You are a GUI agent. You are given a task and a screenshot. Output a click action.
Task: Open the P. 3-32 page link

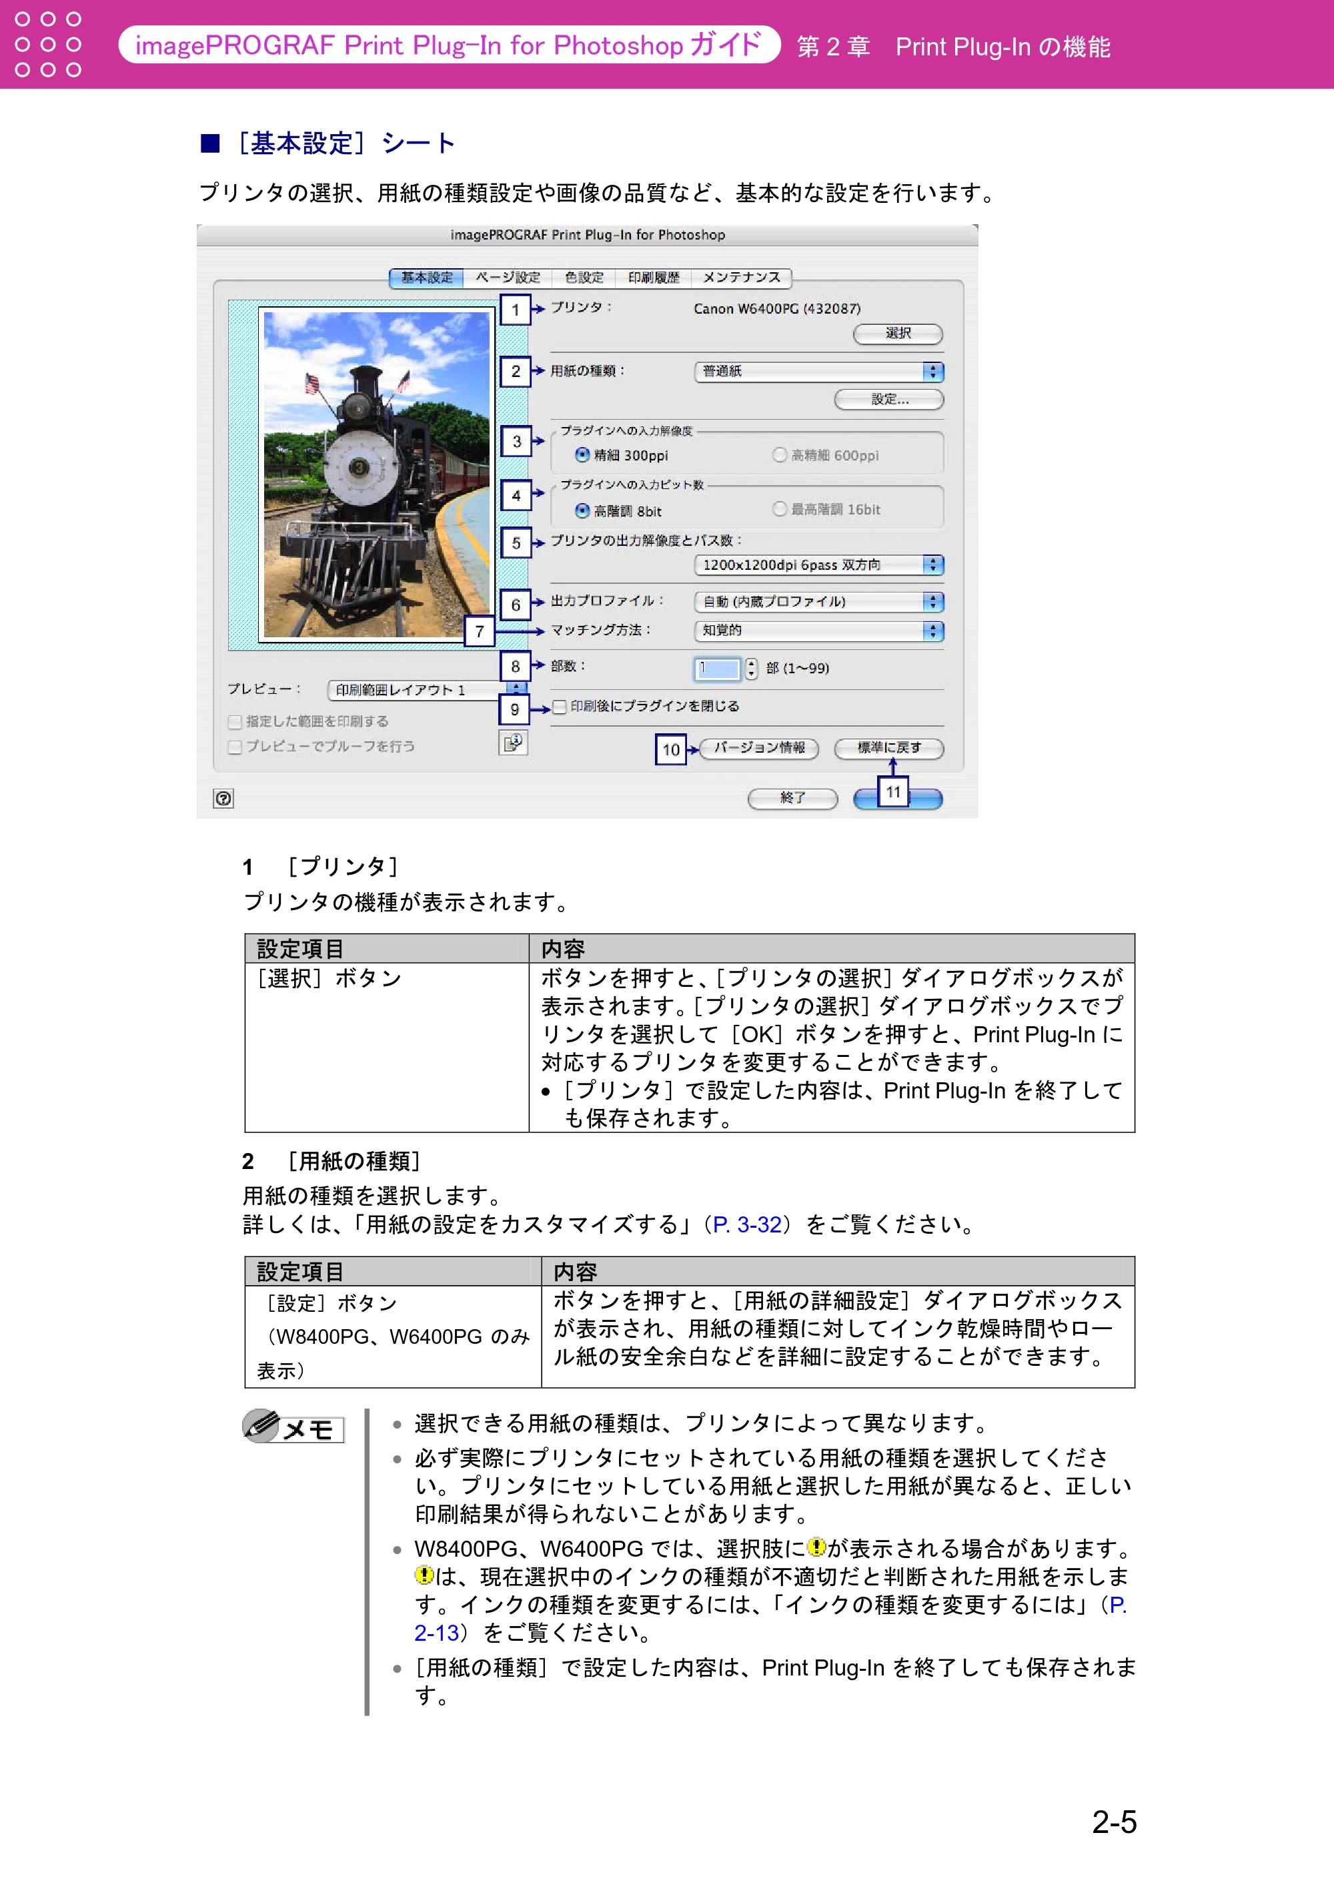coord(747,1225)
